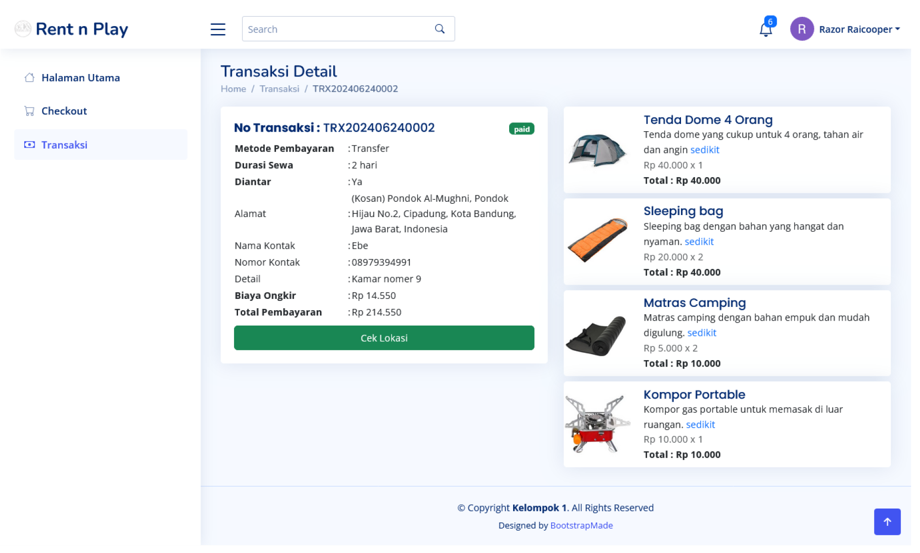
Task: Expand the Tenda Dome description via sedikit
Action: click(x=705, y=149)
